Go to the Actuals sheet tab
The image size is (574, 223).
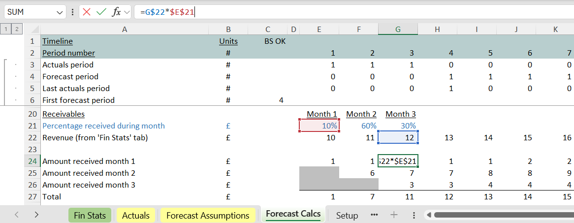[x=135, y=215]
